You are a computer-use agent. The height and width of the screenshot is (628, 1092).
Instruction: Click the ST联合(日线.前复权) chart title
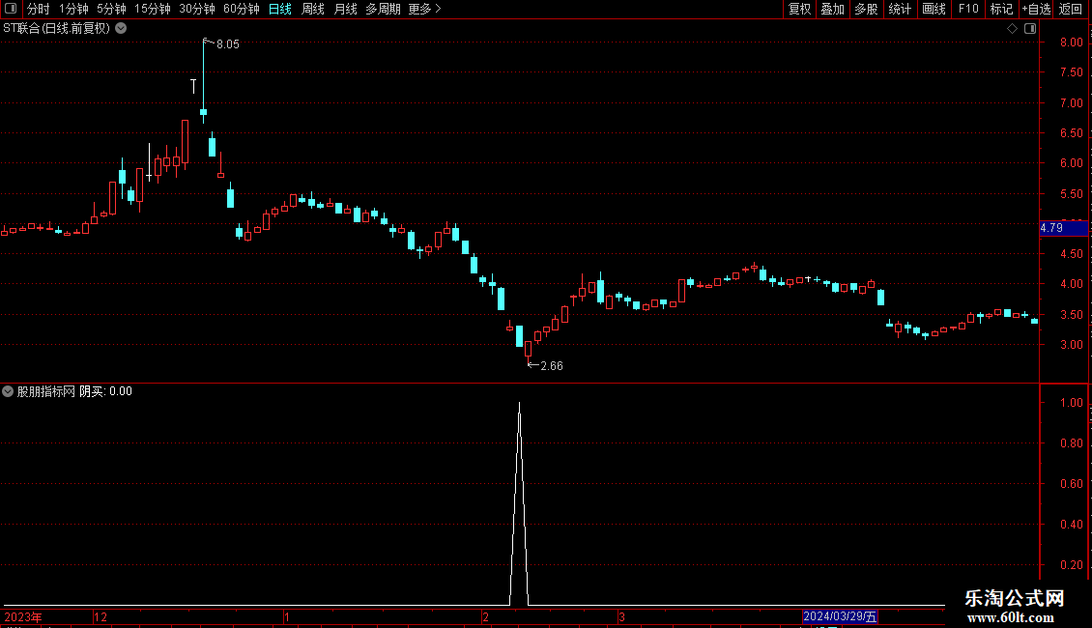(56, 29)
